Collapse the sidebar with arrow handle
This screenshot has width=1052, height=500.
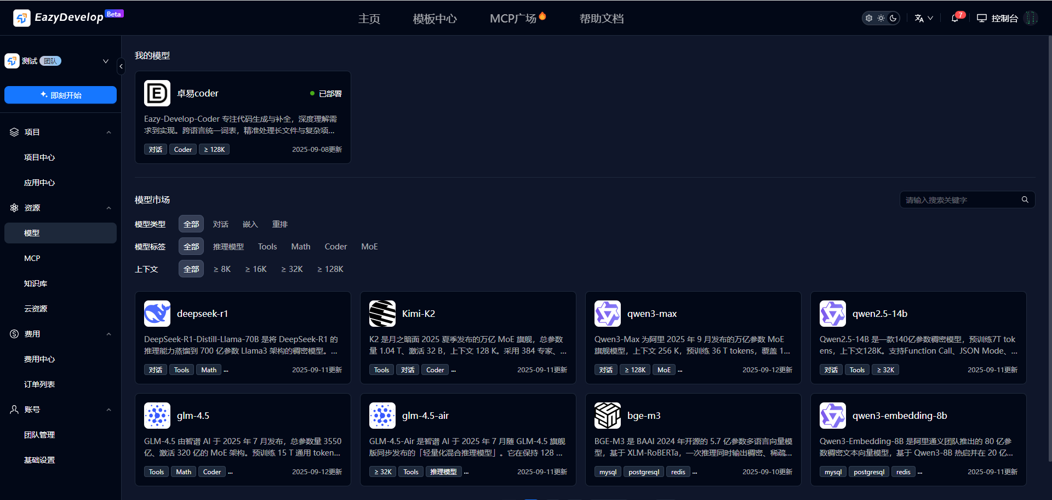pos(121,66)
